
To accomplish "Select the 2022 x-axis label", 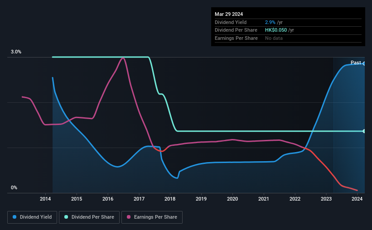I will [x=295, y=199].
